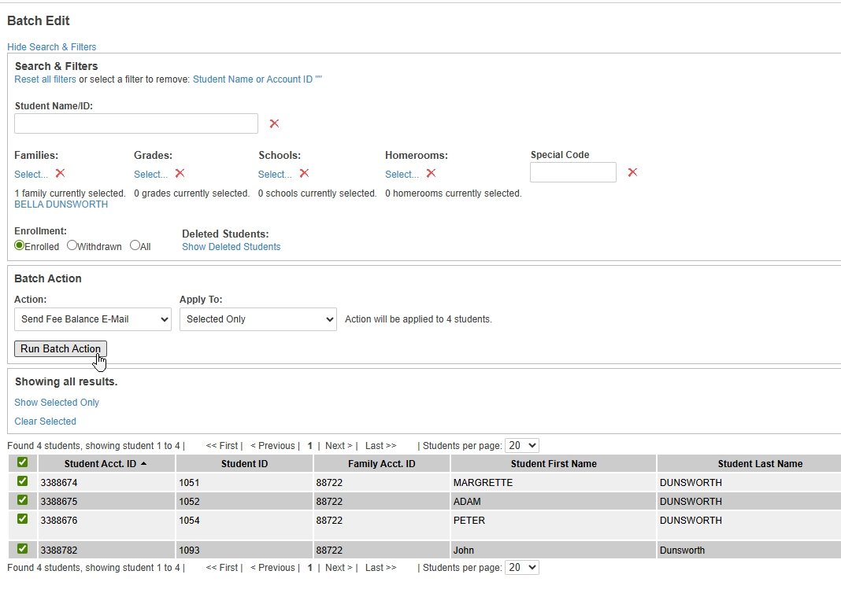
Task: Remove Families filter using red X
Action: click(x=60, y=173)
